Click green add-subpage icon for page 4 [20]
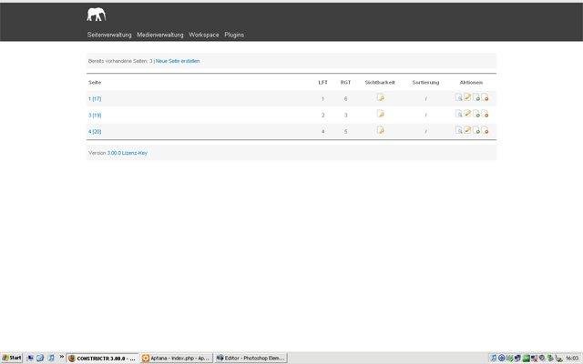 (x=476, y=130)
